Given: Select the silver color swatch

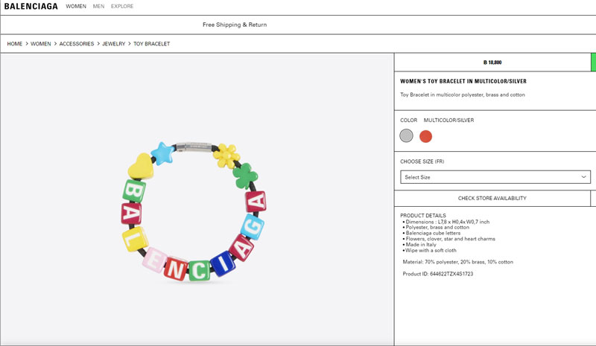Looking at the screenshot, I should (x=406, y=135).
